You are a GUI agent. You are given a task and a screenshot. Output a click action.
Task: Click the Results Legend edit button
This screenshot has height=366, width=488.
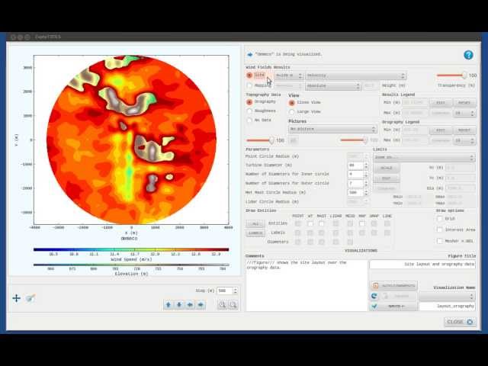tap(441, 103)
